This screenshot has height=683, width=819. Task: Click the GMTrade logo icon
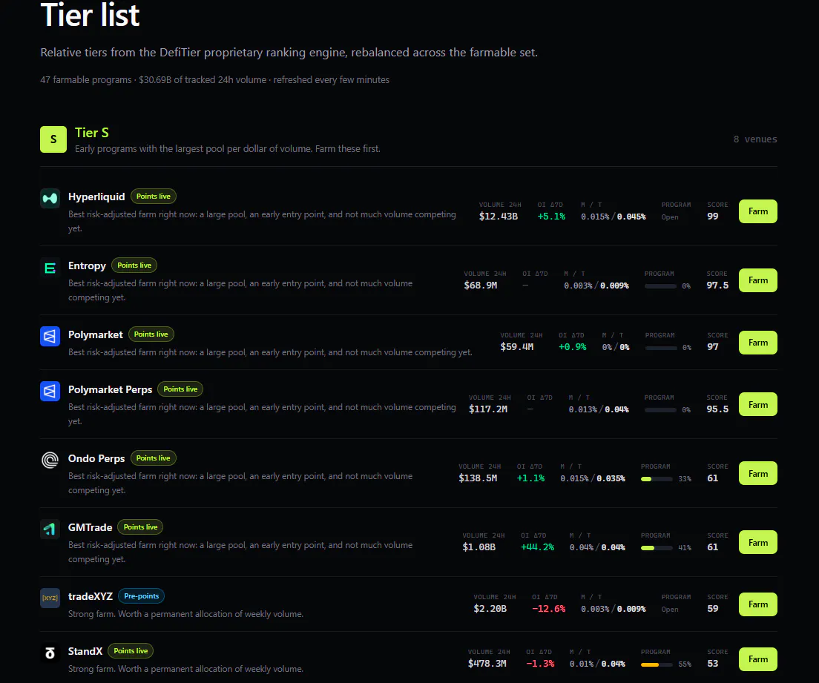(x=50, y=529)
